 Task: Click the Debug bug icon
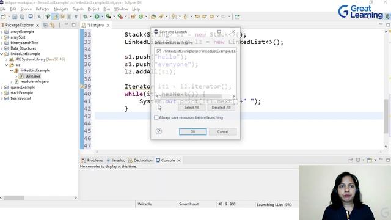pyautogui.click(x=86, y=16)
